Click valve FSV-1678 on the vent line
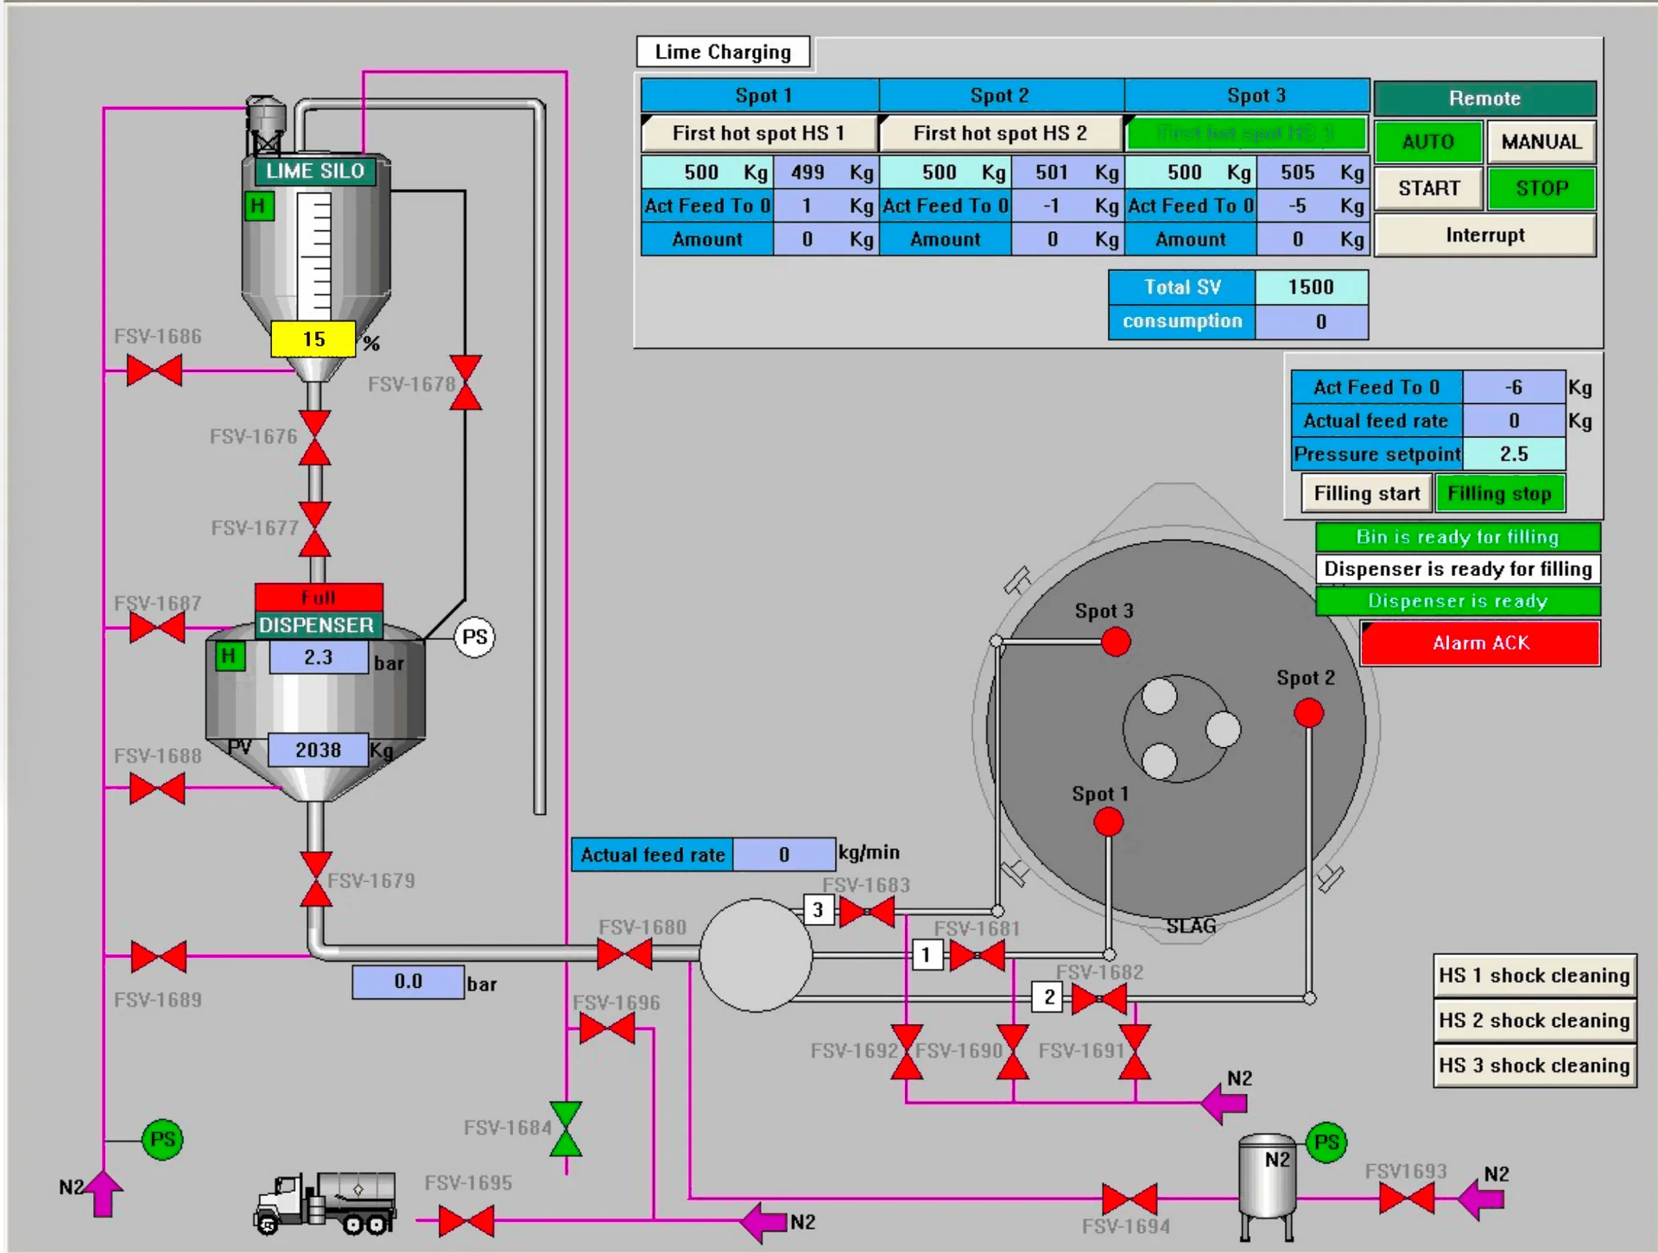 coord(465,382)
